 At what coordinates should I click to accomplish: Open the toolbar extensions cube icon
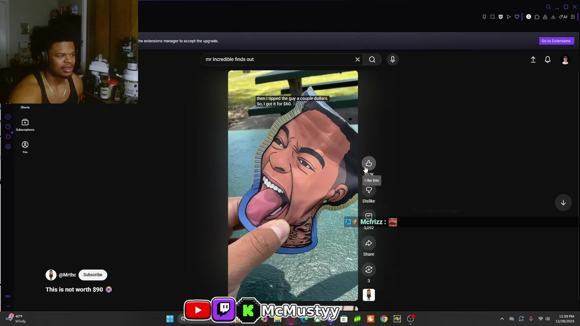pyautogui.click(x=537, y=17)
